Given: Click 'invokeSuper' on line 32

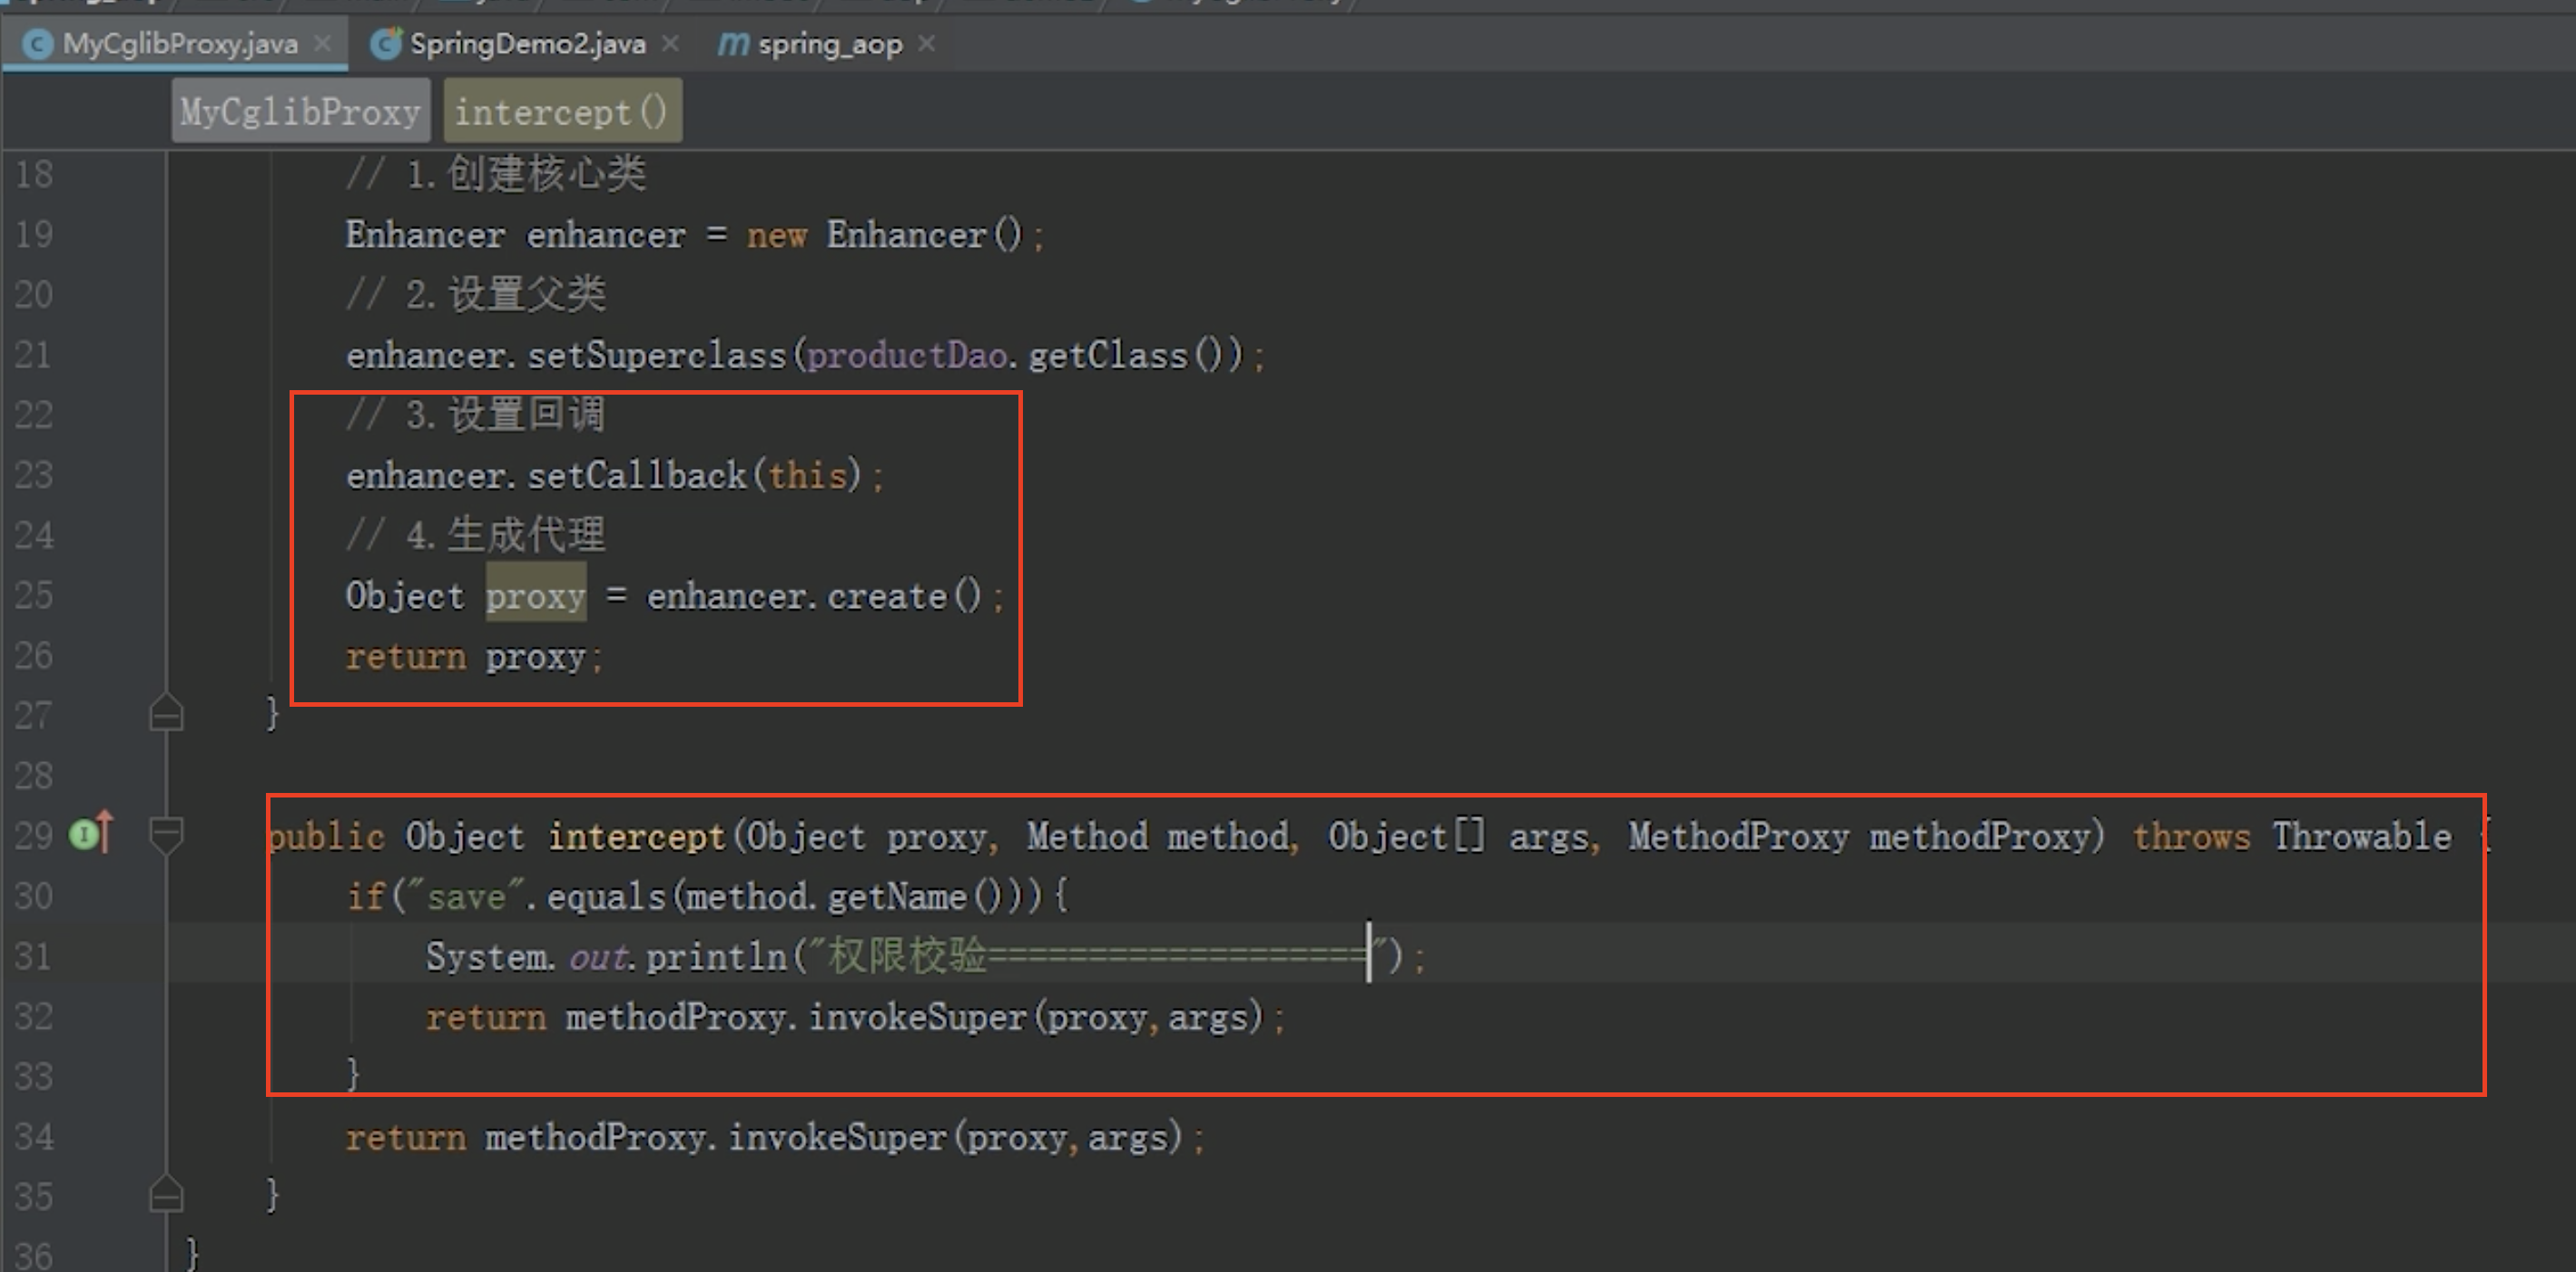Looking at the screenshot, I should coord(917,1017).
